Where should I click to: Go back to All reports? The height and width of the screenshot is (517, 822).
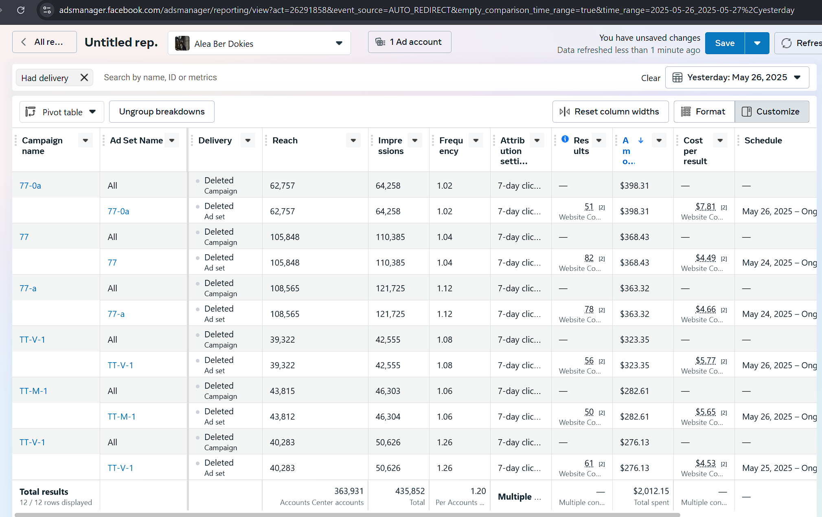point(44,42)
